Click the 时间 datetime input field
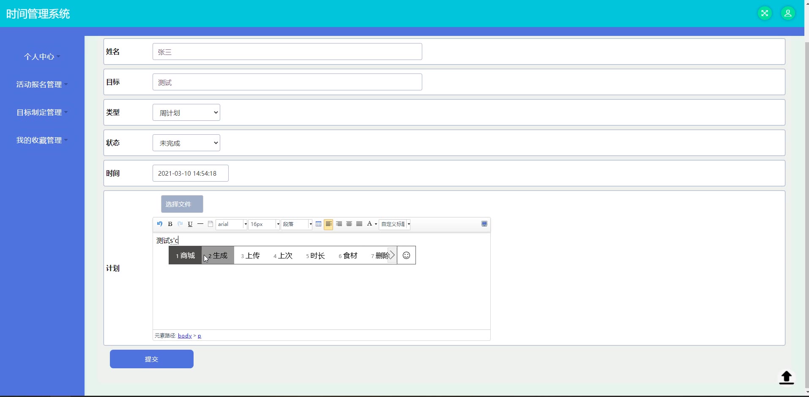 click(x=191, y=173)
